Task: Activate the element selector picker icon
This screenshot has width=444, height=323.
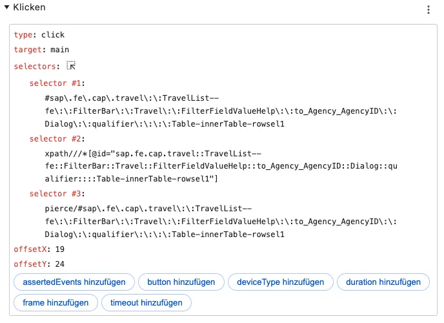Action: click(71, 66)
